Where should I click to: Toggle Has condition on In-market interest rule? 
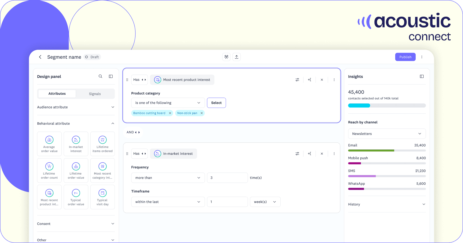[x=139, y=154]
